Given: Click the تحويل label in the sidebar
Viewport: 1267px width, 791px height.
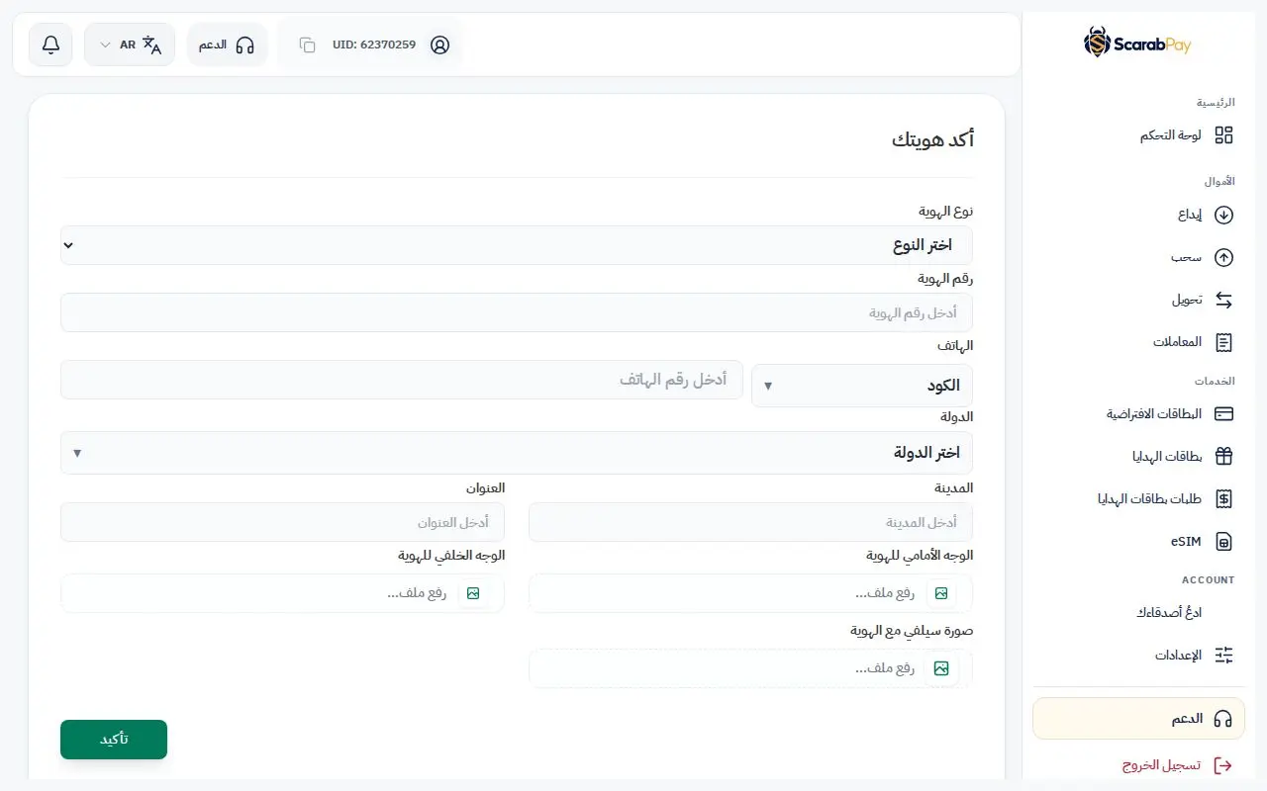Looking at the screenshot, I should click(1187, 300).
